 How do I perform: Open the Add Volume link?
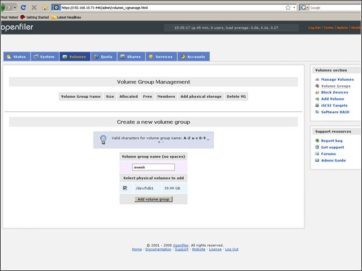[333, 99]
